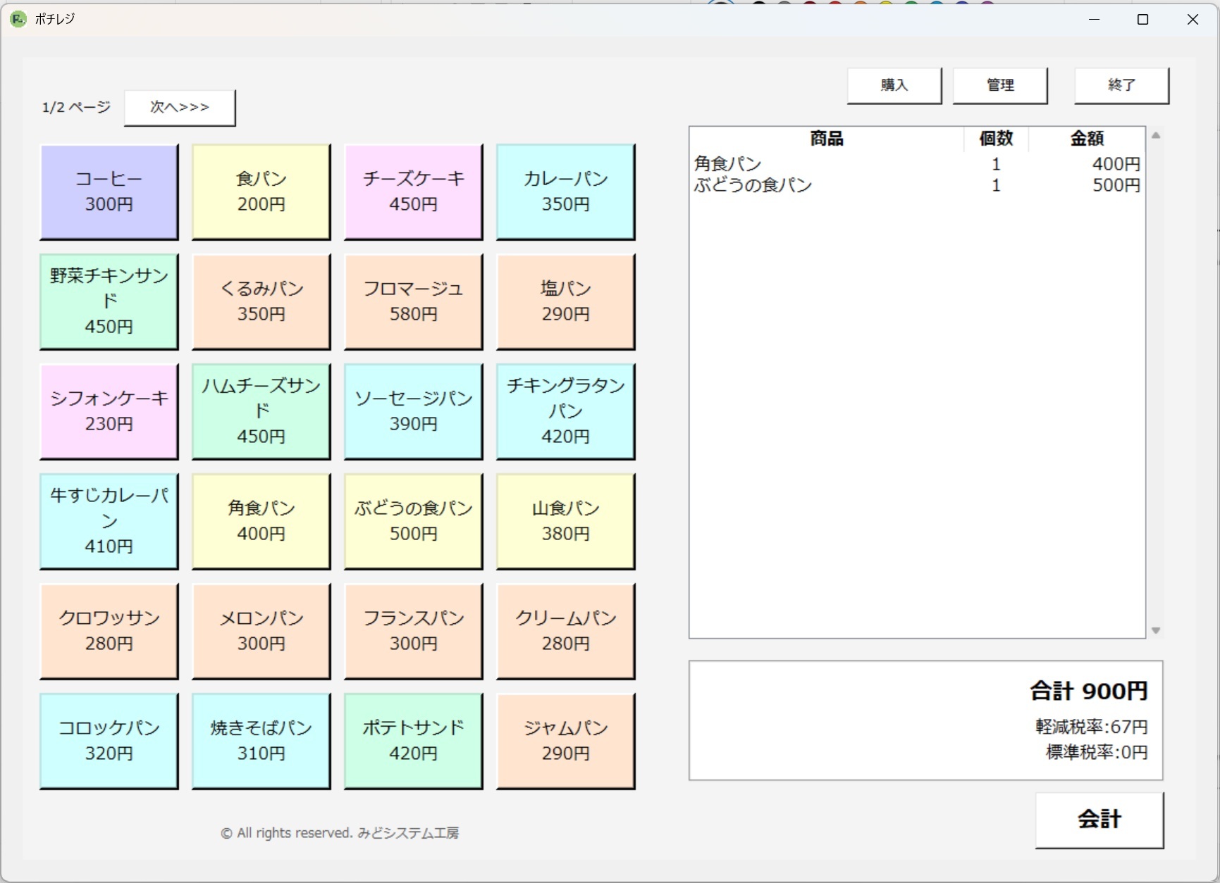Click the カレーパン 350円 product button
This screenshot has height=883, width=1220.
[x=565, y=192]
